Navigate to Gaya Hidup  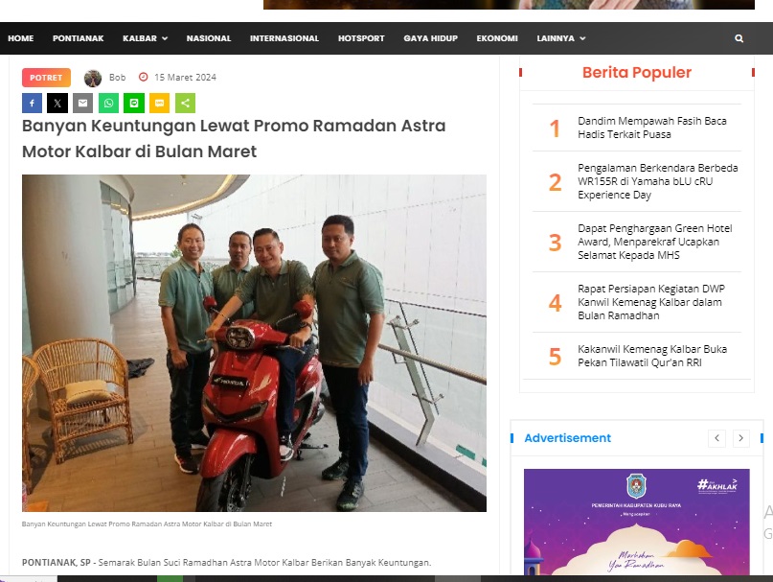431,38
